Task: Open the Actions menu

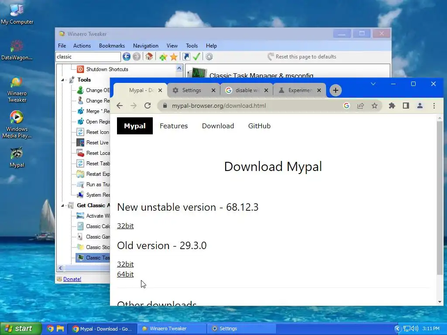Action: pos(82,45)
